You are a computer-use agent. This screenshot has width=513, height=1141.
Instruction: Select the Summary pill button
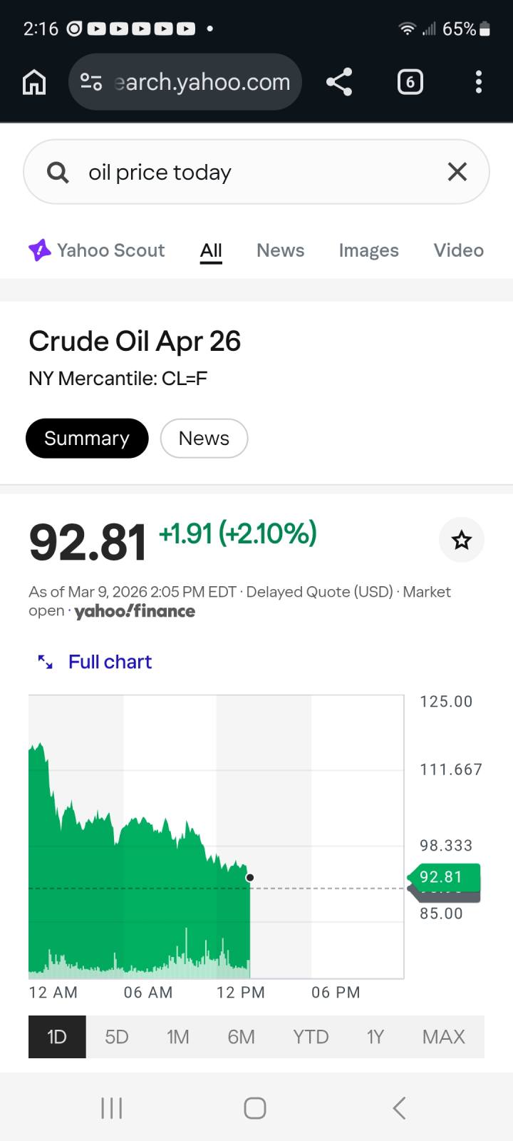87,438
